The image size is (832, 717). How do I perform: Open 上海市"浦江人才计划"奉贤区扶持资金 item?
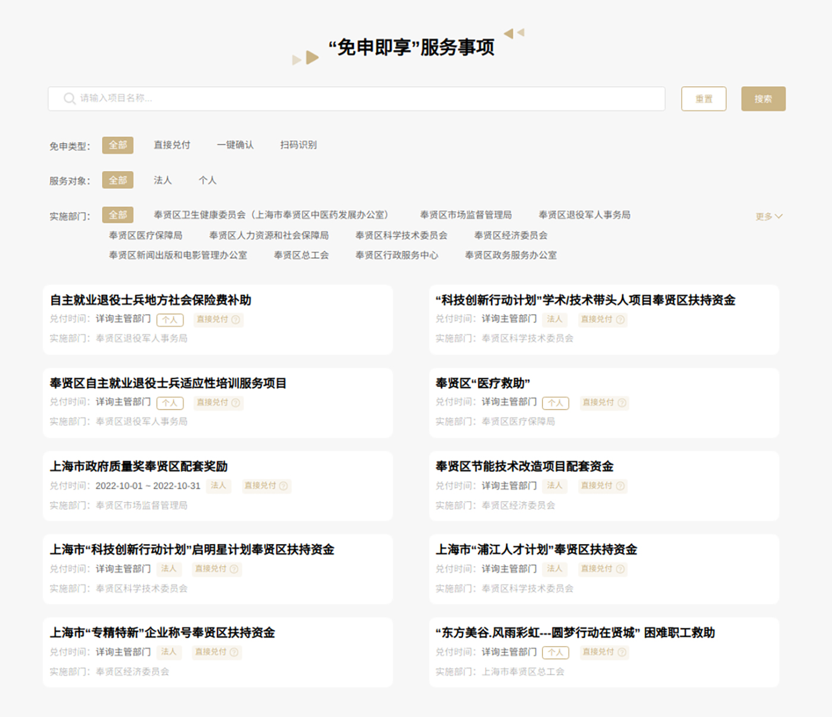point(536,549)
